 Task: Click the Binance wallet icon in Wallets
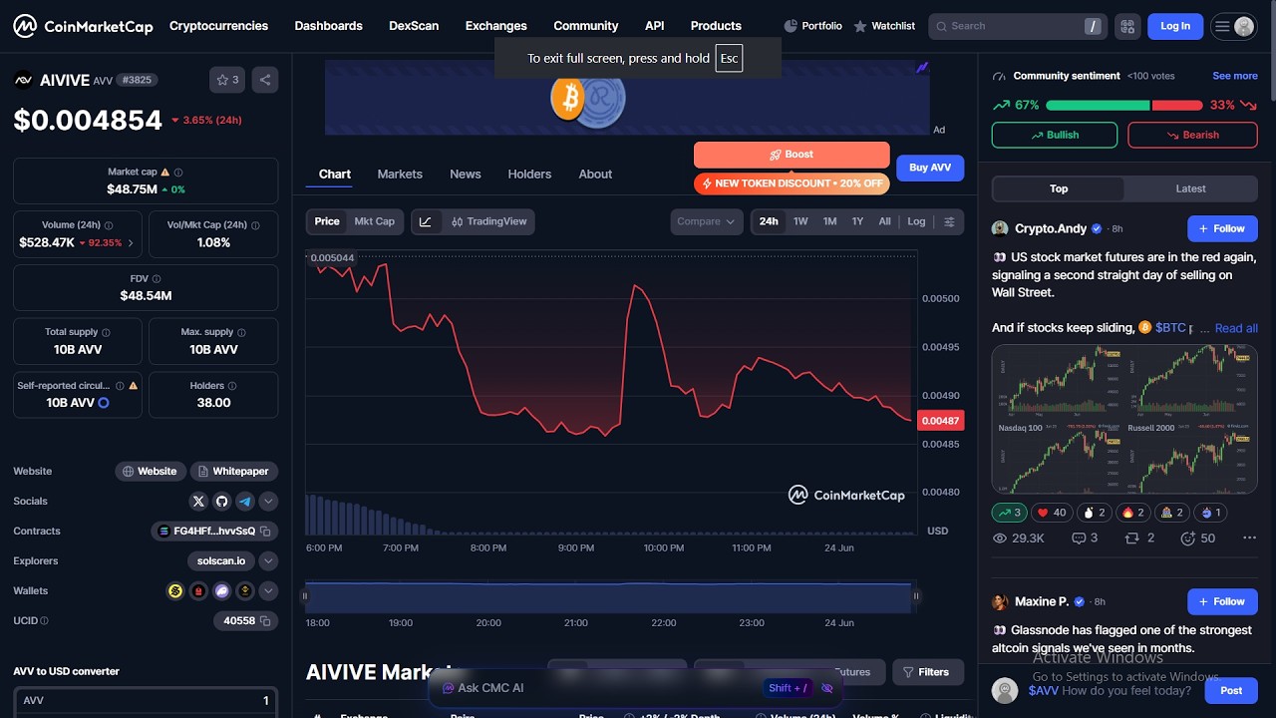coord(244,590)
